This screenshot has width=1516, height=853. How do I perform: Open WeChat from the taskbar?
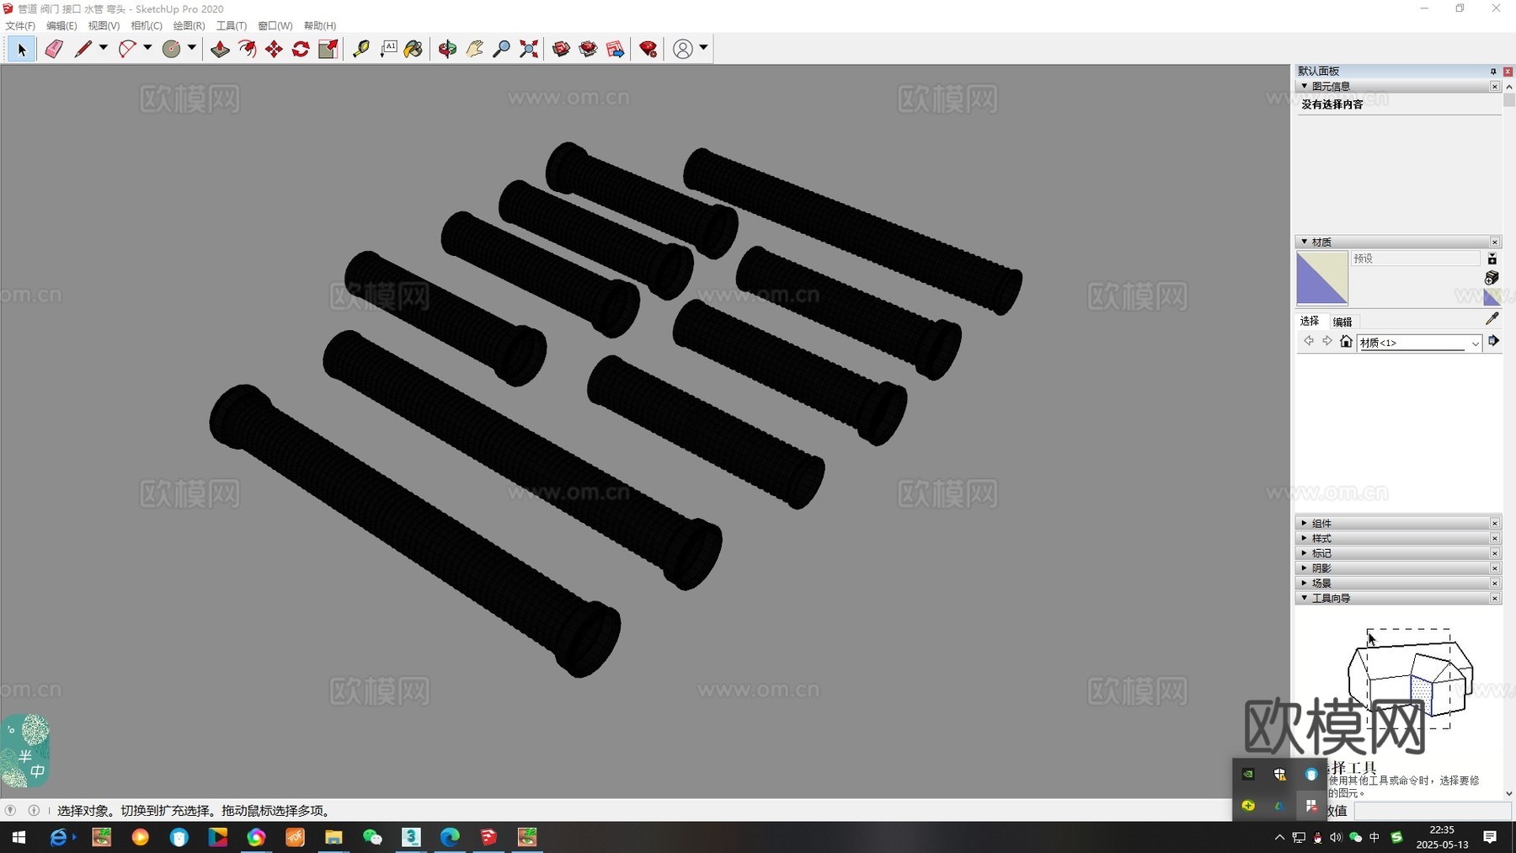[x=372, y=837]
